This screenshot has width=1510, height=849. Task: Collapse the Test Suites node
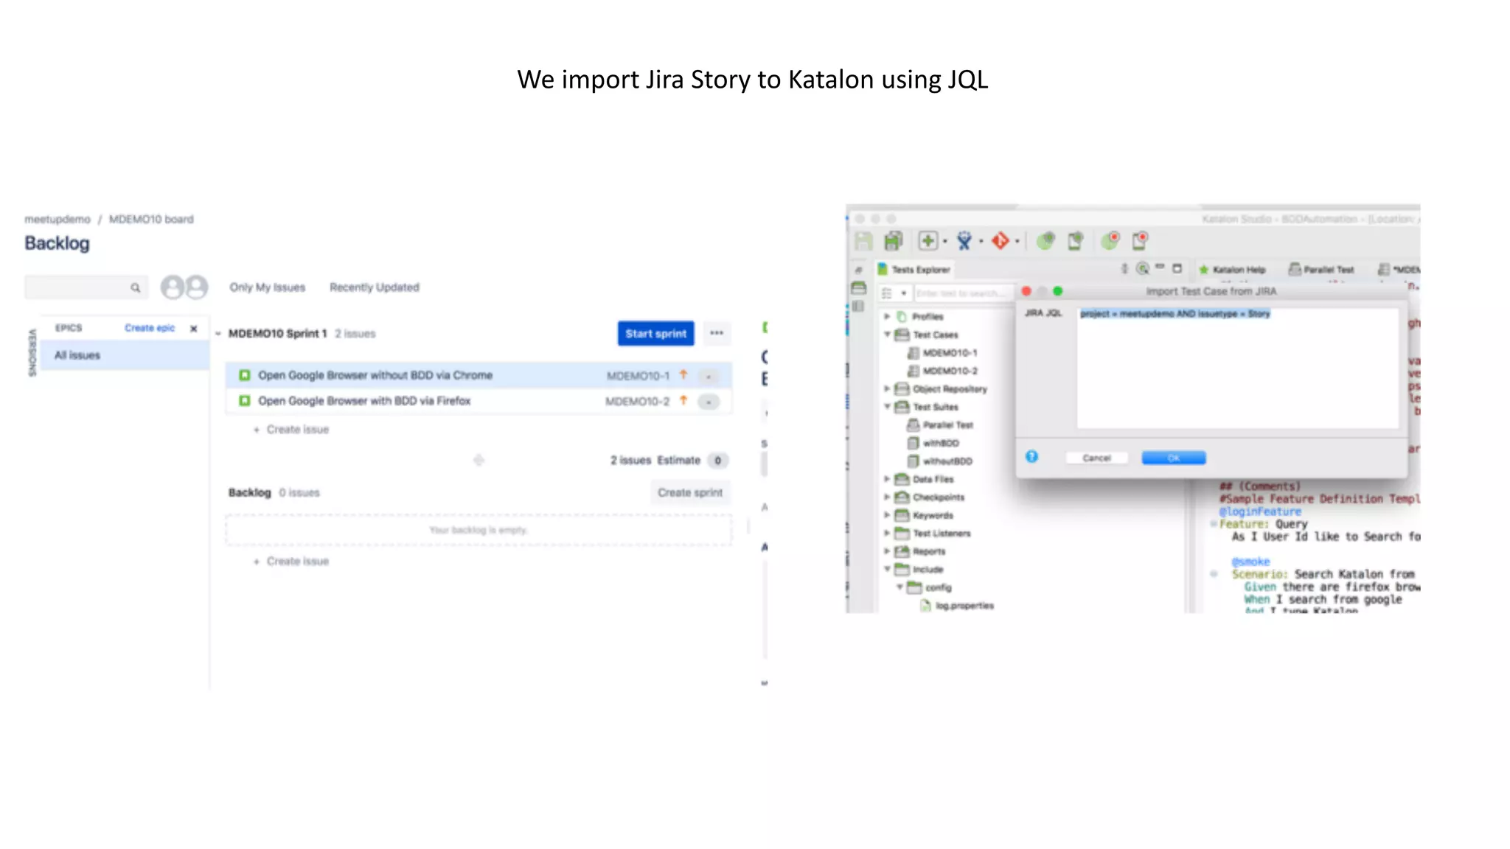click(888, 406)
